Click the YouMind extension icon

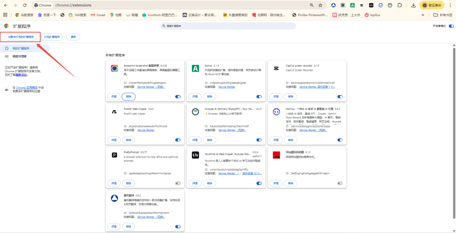(x=195, y=155)
